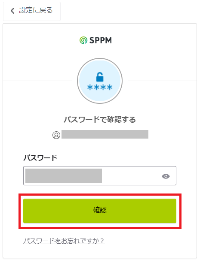This screenshot has height=263, width=200.
Task: Click the 確認 label text on button
Action: (100, 210)
